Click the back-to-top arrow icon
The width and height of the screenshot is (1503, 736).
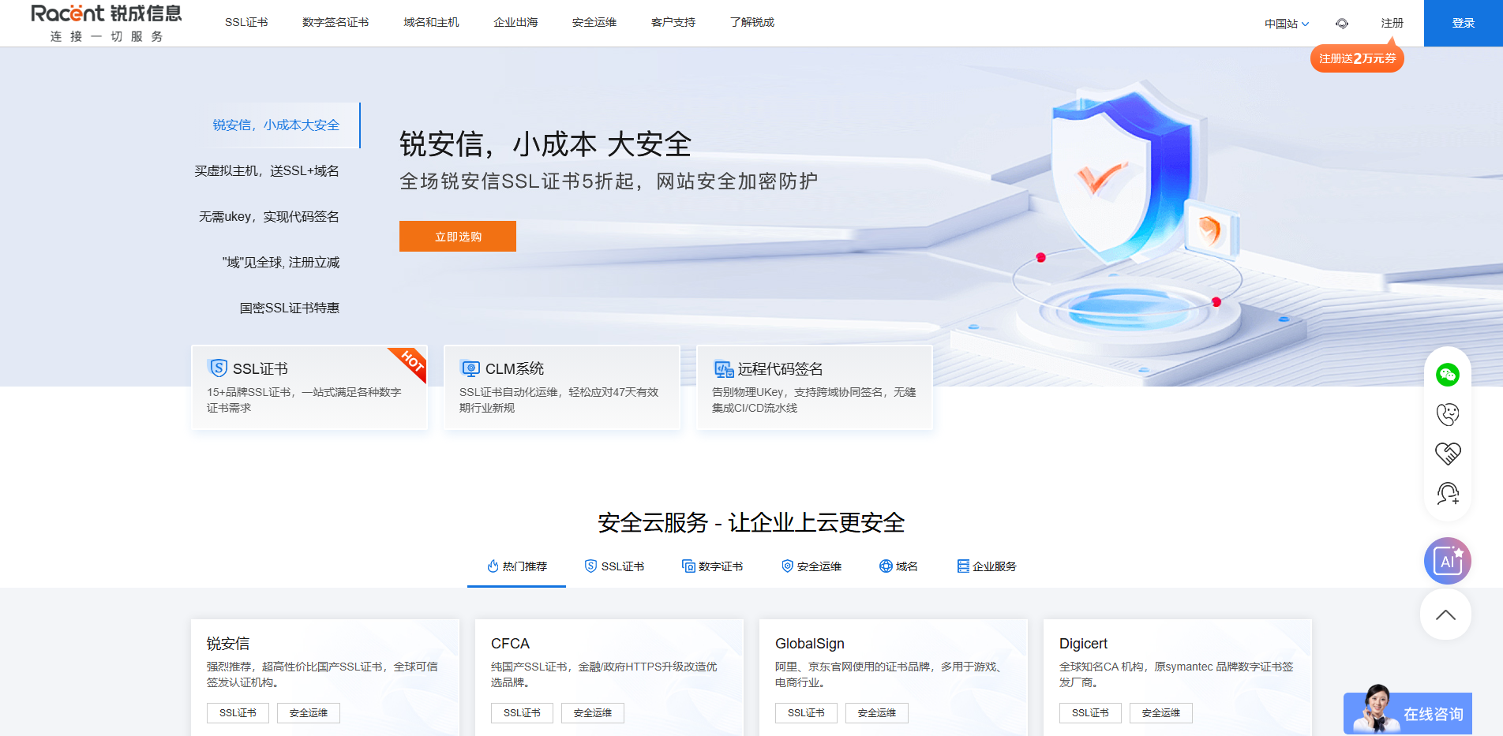1445,615
